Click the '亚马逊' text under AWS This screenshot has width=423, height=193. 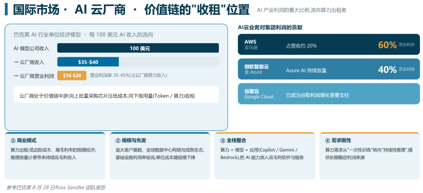click(251, 48)
